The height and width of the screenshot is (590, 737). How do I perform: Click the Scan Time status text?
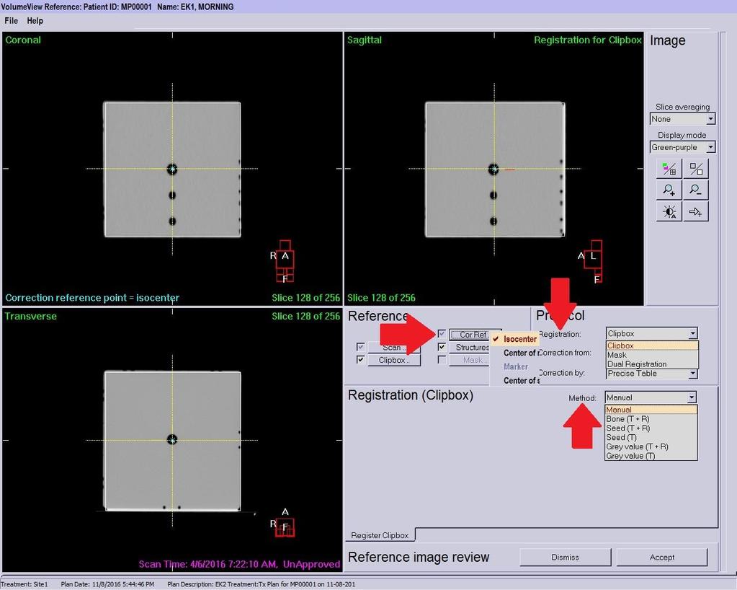[239, 564]
